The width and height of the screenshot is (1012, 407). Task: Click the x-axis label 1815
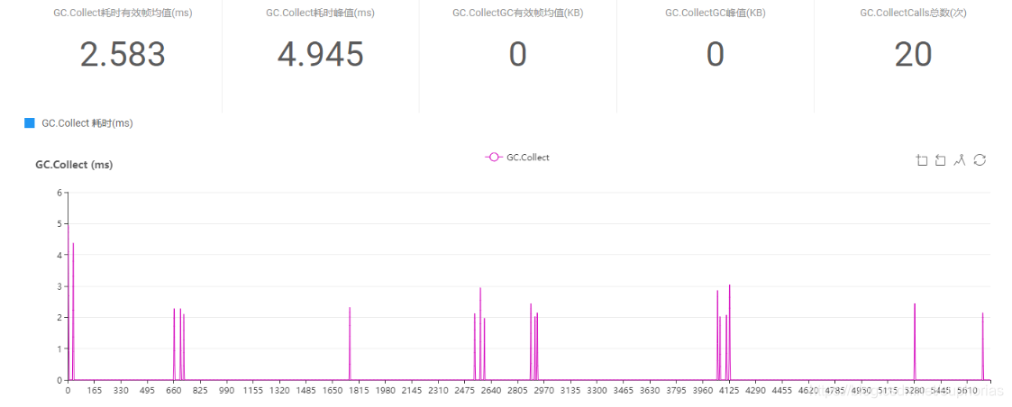point(359,390)
